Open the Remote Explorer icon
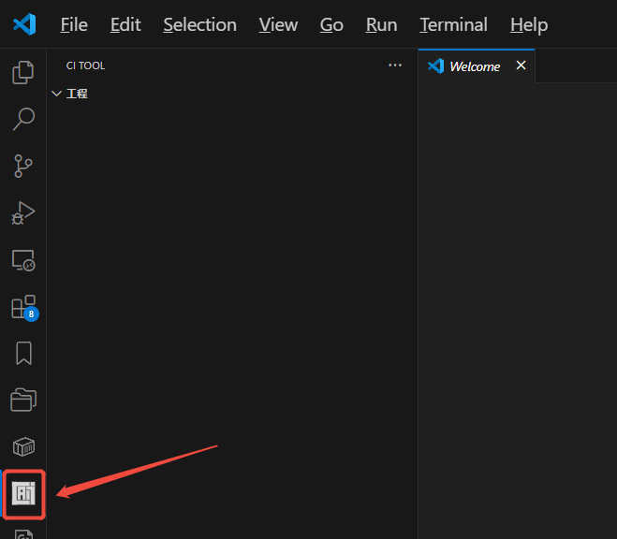 (x=23, y=260)
